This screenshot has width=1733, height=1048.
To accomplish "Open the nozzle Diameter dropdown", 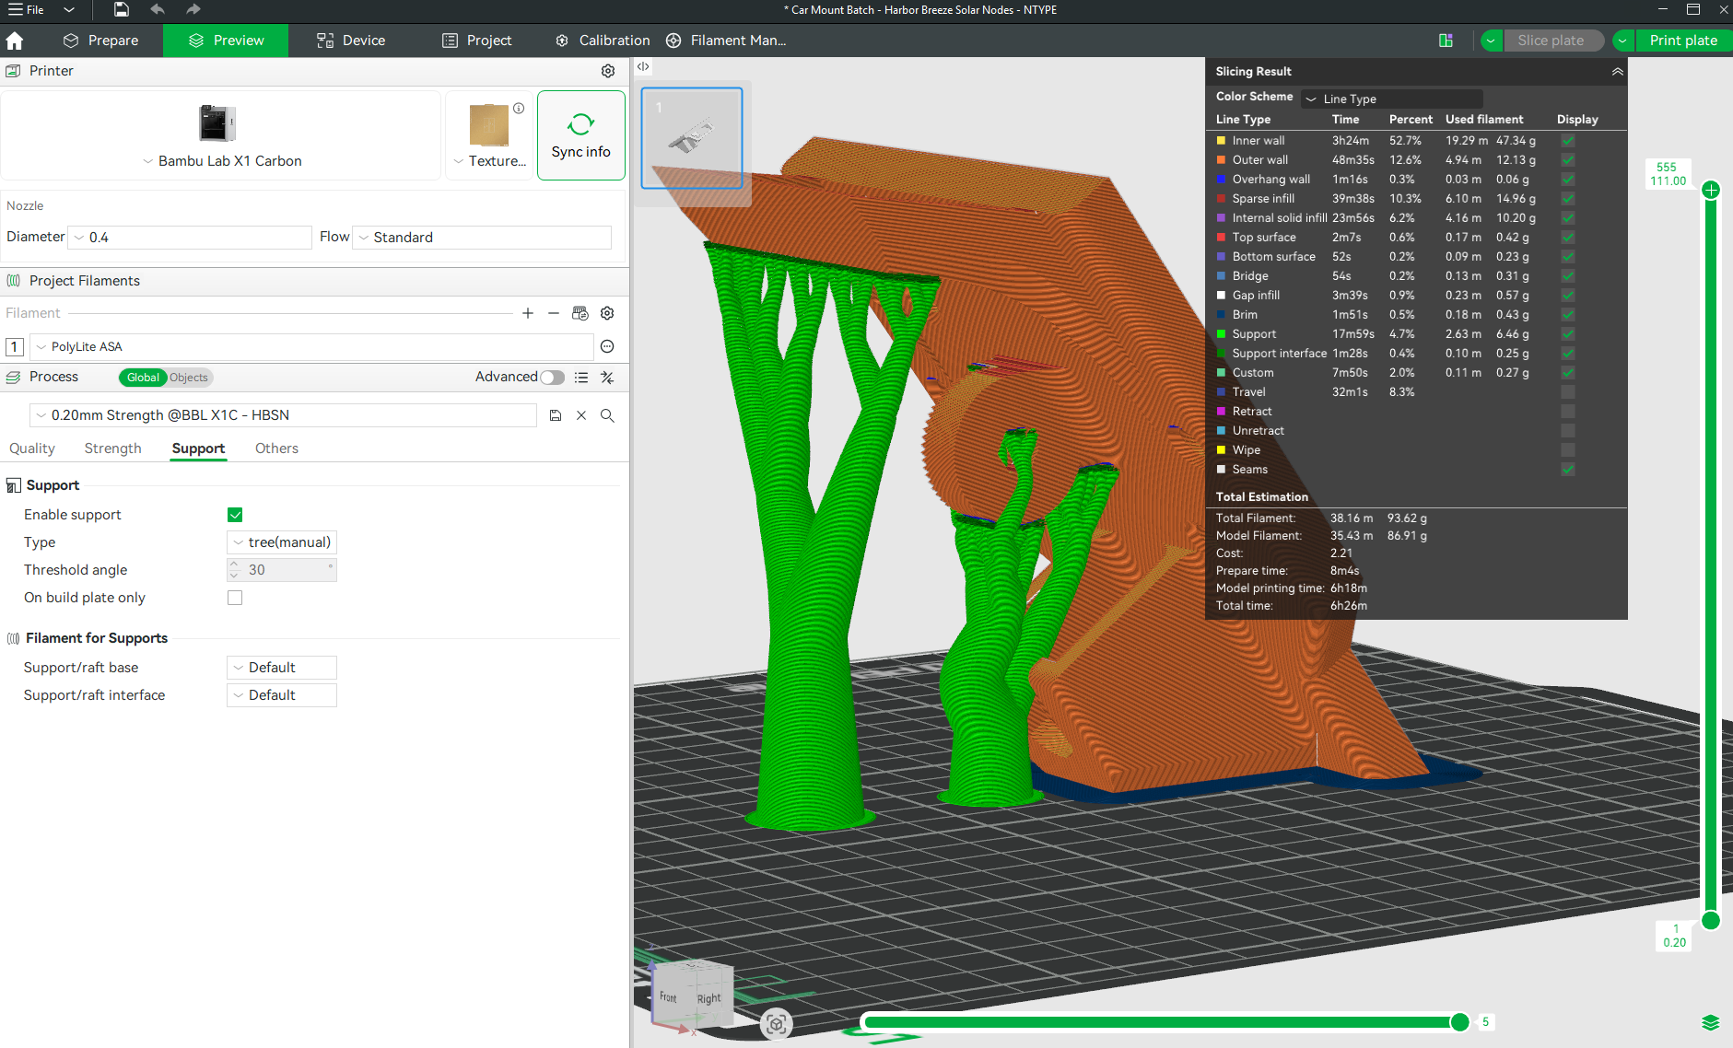I will [191, 238].
